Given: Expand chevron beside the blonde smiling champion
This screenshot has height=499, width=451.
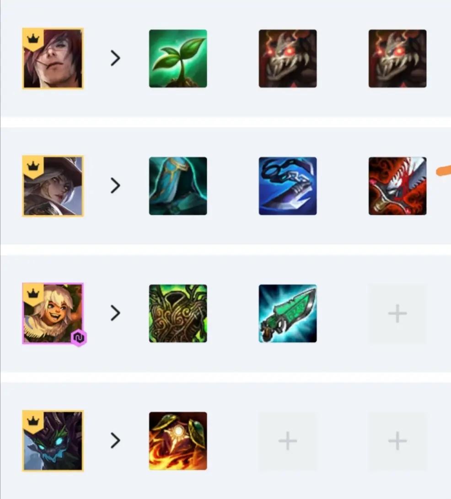Looking at the screenshot, I should click(115, 313).
